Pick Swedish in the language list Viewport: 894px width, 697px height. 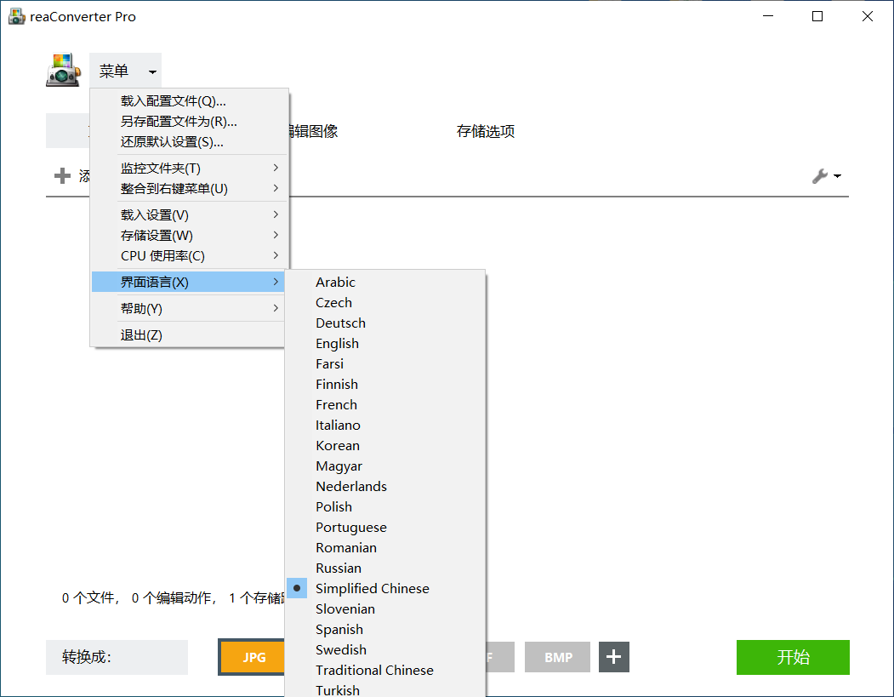click(x=385, y=649)
